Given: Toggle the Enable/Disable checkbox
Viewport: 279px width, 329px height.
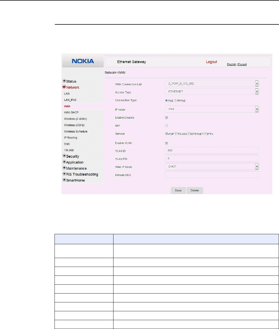Looking at the screenshot, I should coord(166,118).
